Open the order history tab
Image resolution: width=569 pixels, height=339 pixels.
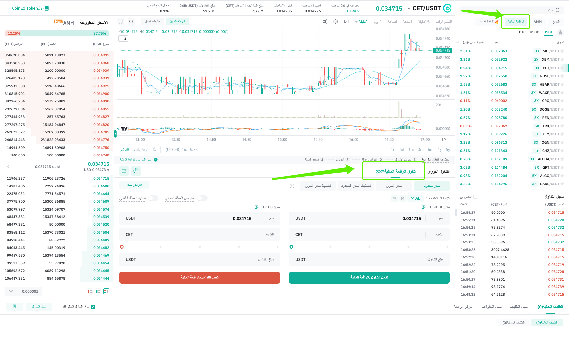[x=519, y=307]
